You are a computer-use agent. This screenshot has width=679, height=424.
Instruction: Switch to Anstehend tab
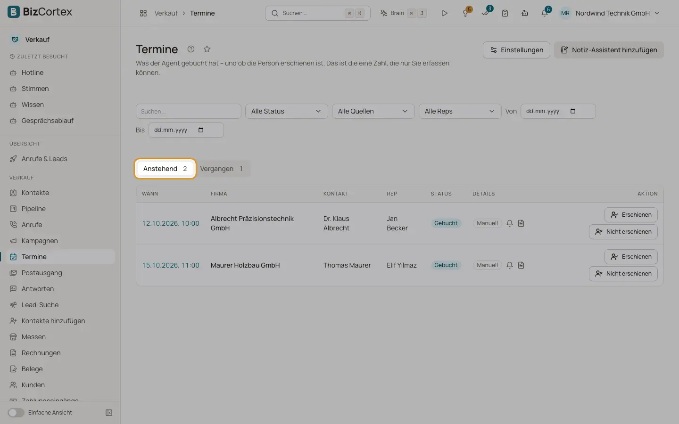[x=165, y=169]
